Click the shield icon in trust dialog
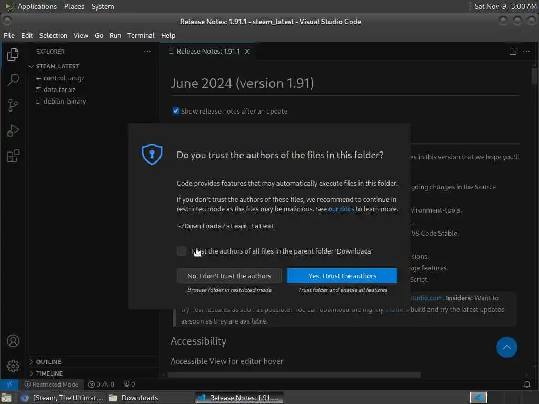539x404 pixels. 152,154
